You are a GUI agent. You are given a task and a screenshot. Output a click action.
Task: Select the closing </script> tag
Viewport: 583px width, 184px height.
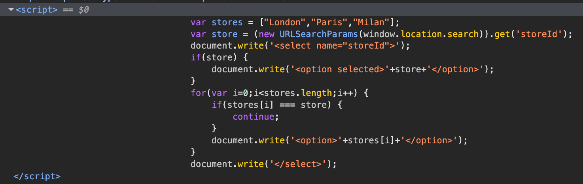pos(37,176)
